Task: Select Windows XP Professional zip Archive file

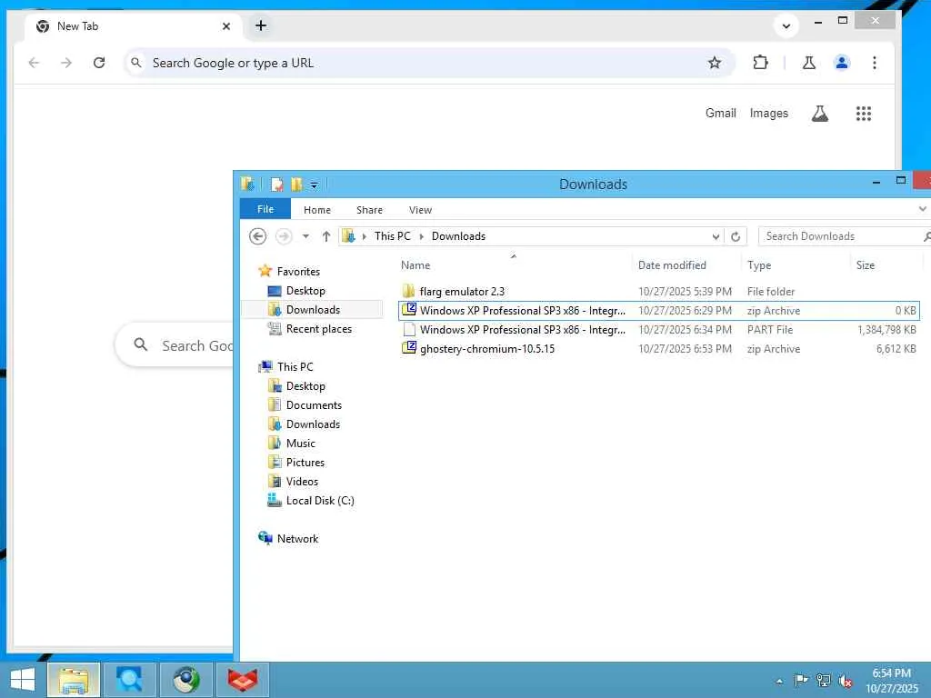Action: coord(659,311)
